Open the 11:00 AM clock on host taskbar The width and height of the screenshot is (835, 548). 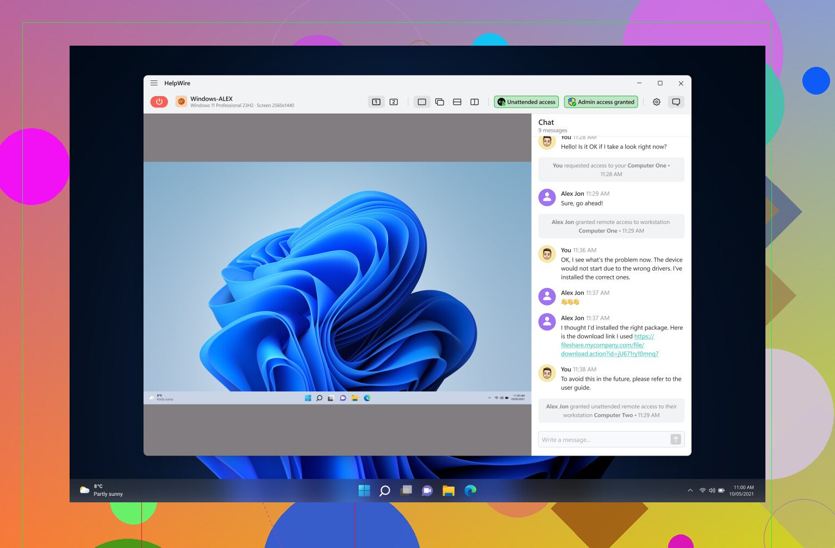point(741,490)
